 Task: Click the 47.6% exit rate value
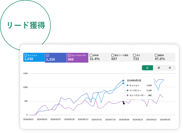[x=160, y=59]
